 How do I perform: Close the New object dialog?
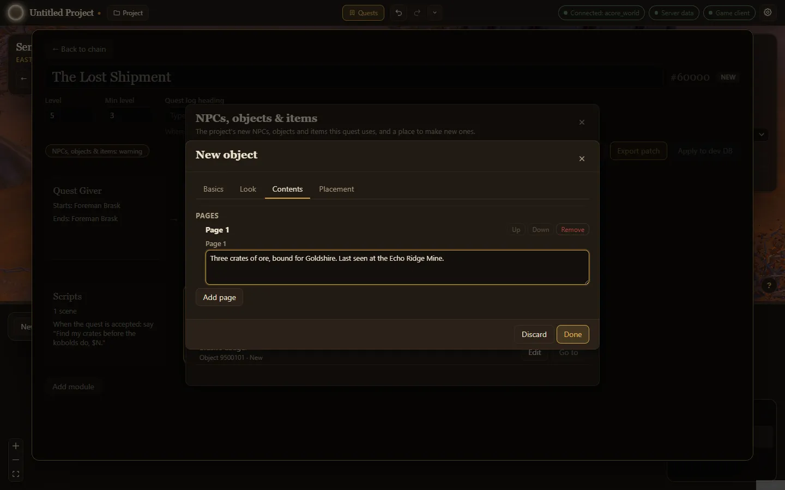[582, 158]
